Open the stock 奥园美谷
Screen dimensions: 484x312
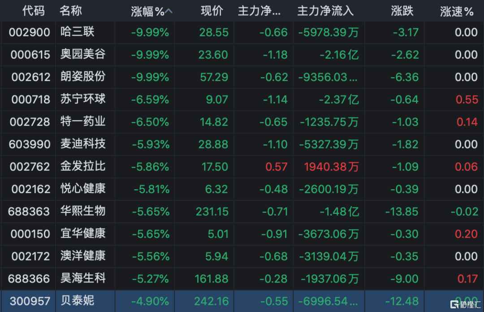83,54
